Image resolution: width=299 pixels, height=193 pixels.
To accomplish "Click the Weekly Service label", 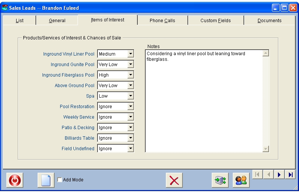I will coord(79,117).
